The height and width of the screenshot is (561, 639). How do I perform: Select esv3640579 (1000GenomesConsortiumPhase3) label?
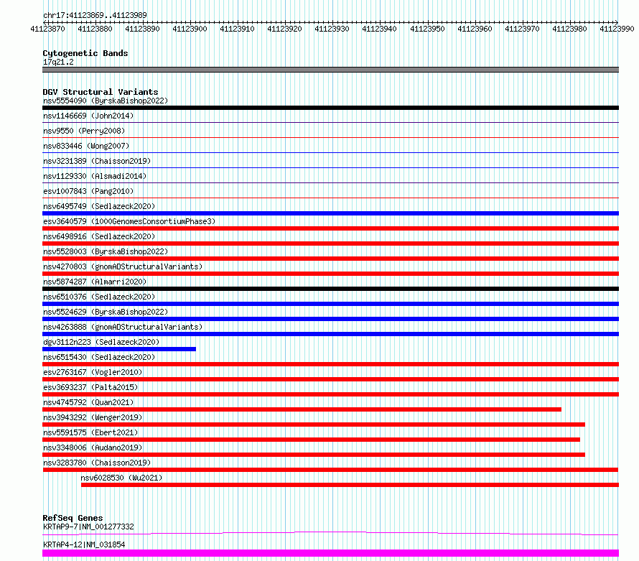point(129,221)
